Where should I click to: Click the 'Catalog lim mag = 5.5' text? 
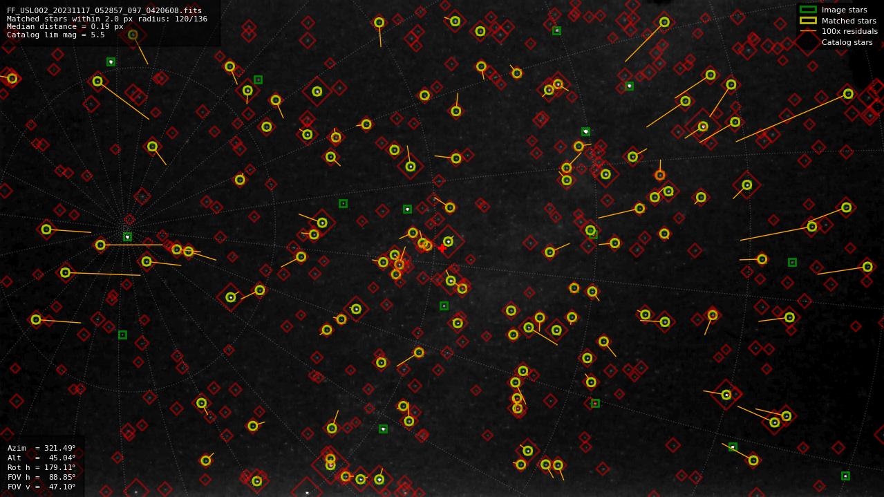pos(56,35)
